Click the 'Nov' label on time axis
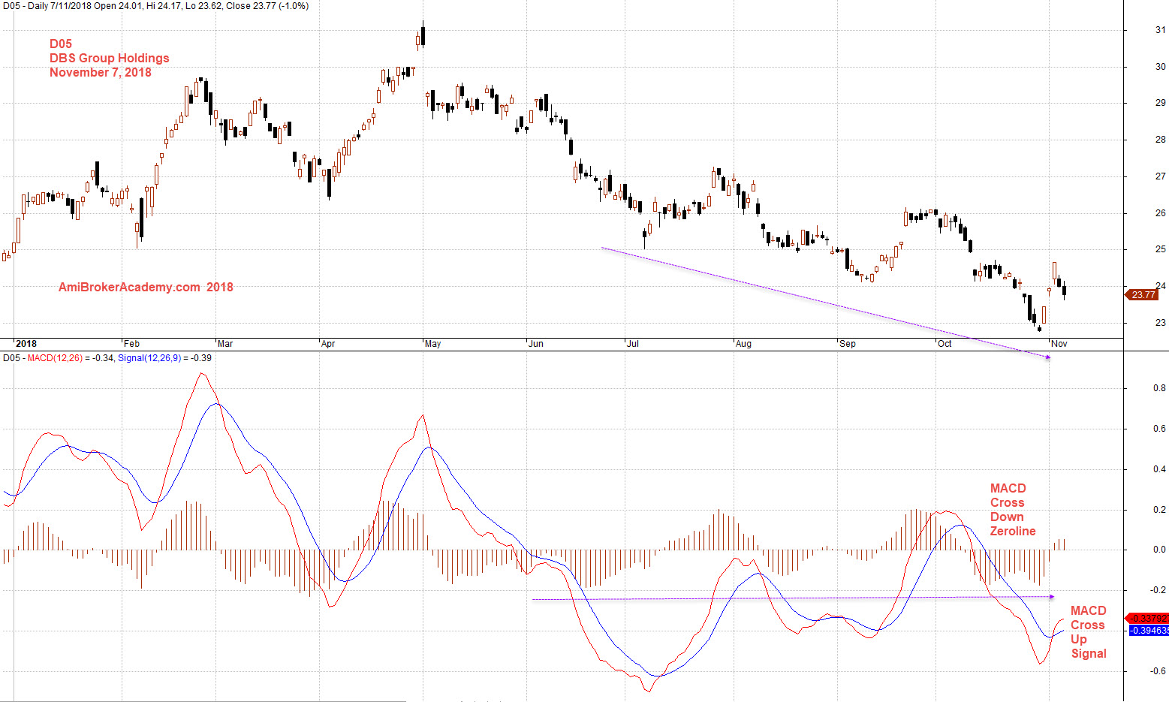Viewport: 1169px width, 702px height. [1059, 344]
